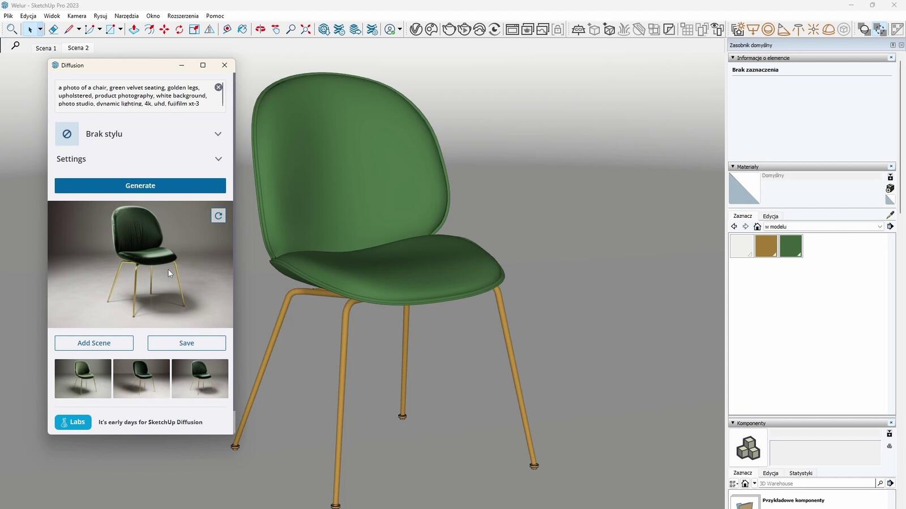Click the regenerate icon on the preview image
Viewport: 906px width, 509px height.
(218, 215)
